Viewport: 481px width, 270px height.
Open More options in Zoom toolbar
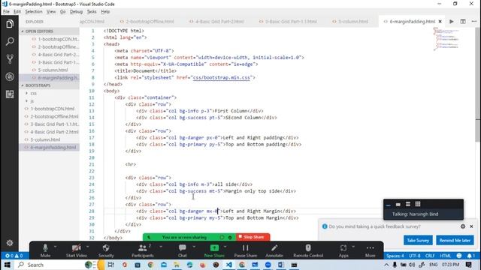[370, 250]
